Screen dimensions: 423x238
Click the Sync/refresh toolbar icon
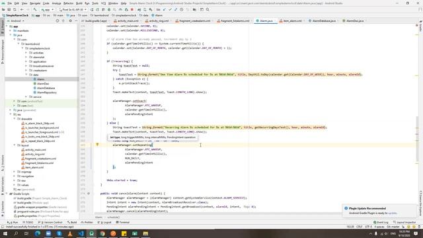[x=15, y=10]
